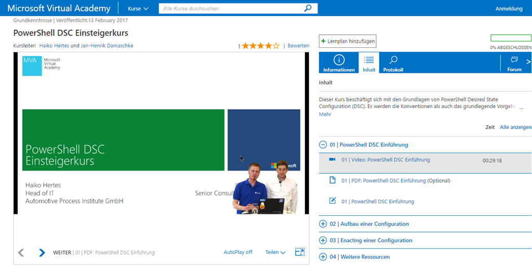Go to previous item with left arrow
The width and height of the screenshot is (532, 272).
[21, 253]
